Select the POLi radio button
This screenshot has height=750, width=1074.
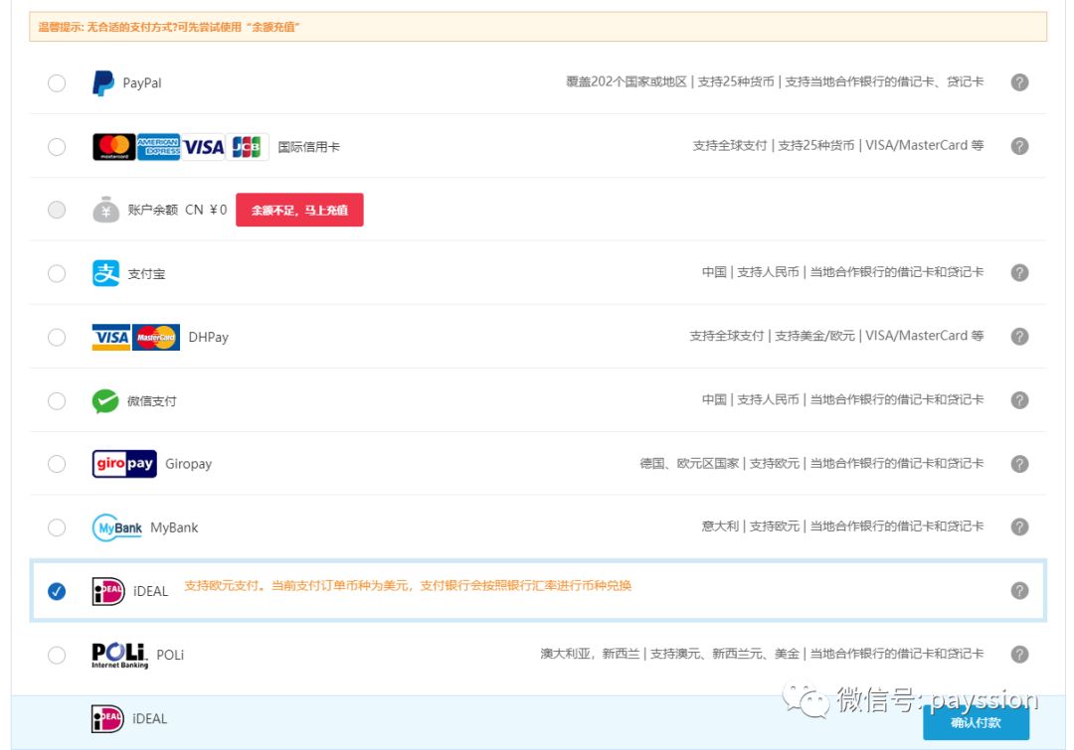pos(57,655)
